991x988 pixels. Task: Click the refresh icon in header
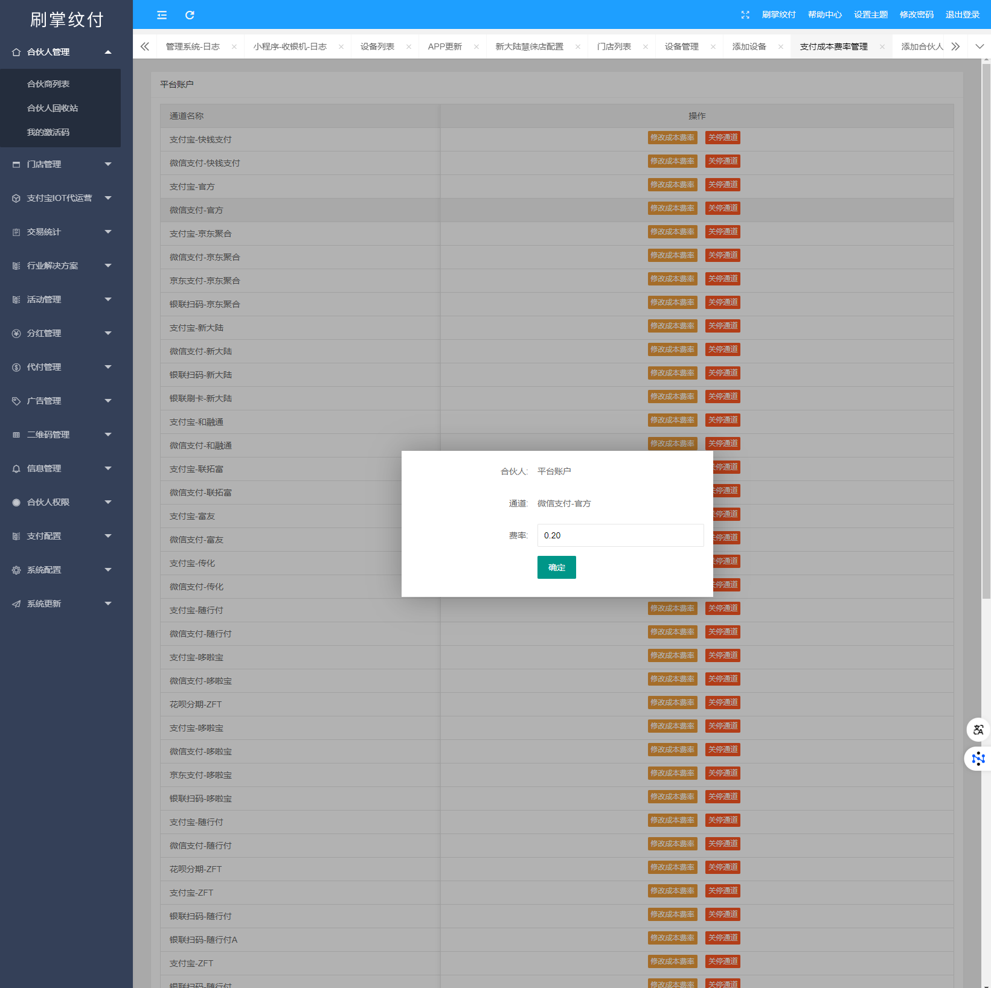click(x=190, y=15)
